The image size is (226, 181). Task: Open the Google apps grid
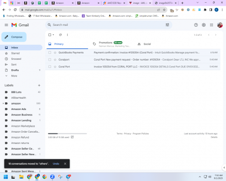coord(212,25)
